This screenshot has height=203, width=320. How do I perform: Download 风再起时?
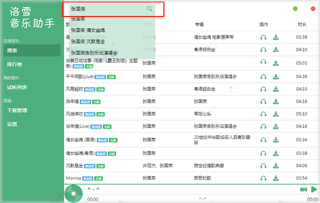tap(276, 89)
